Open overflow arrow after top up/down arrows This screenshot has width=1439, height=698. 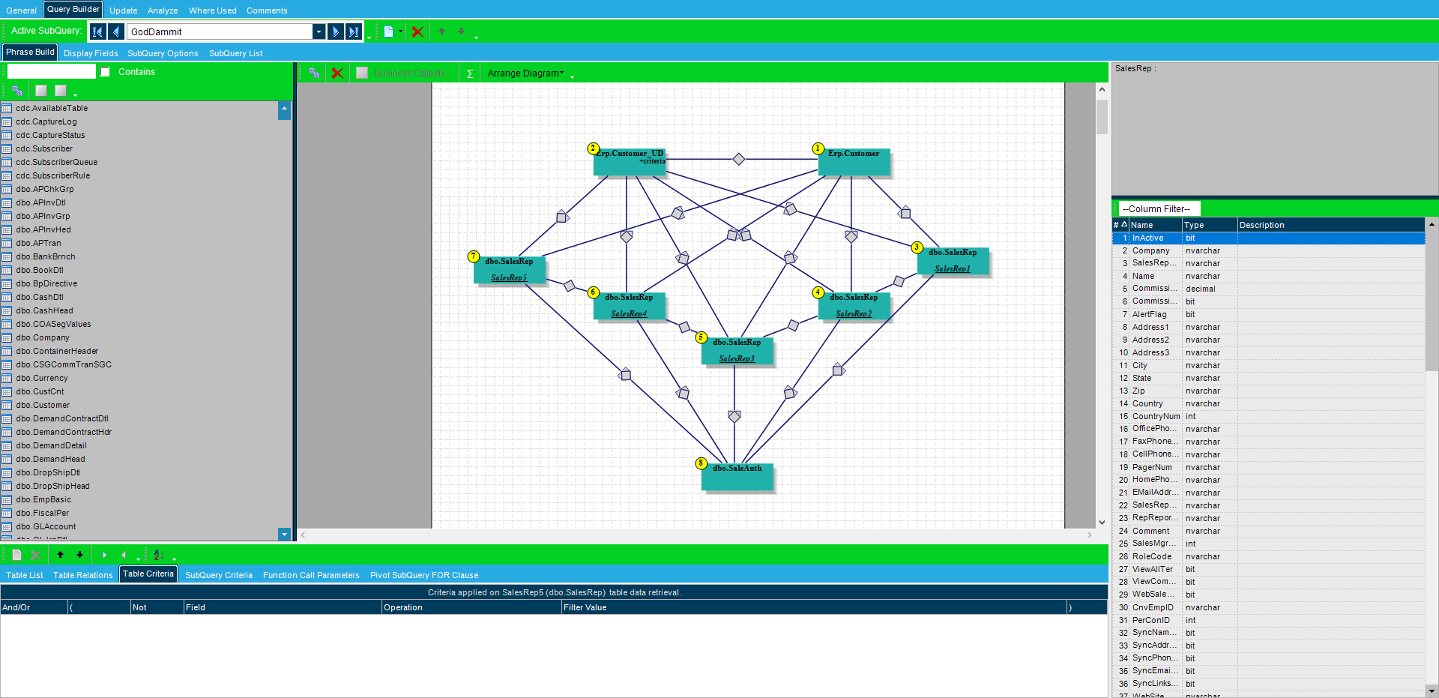click(x=476, y=36)
